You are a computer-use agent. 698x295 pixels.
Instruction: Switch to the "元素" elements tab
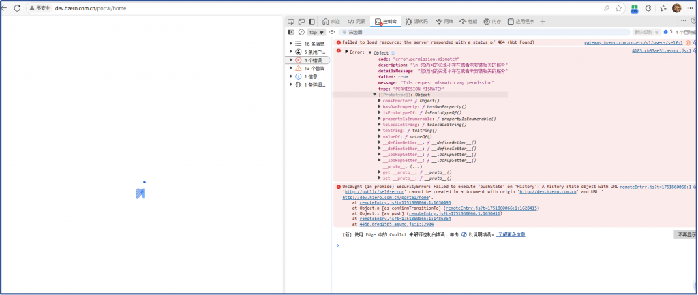click(356, 21)
